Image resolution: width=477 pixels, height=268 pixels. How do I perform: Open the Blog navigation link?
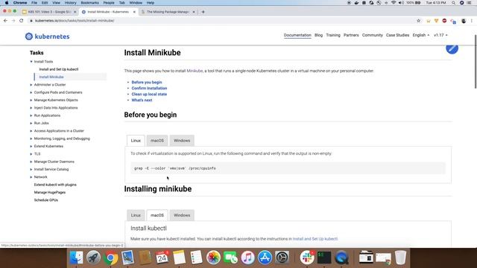click(x=318, y=35)
